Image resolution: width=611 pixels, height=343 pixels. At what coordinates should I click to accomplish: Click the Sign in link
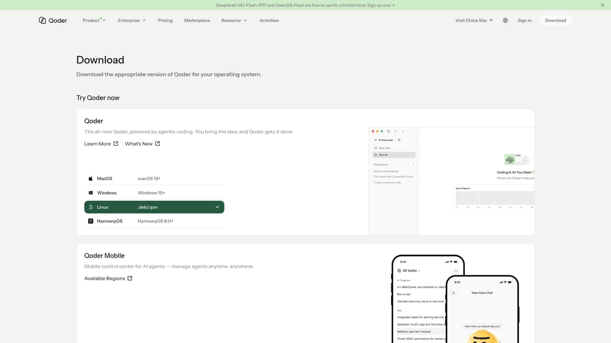(x=525, y=20)
